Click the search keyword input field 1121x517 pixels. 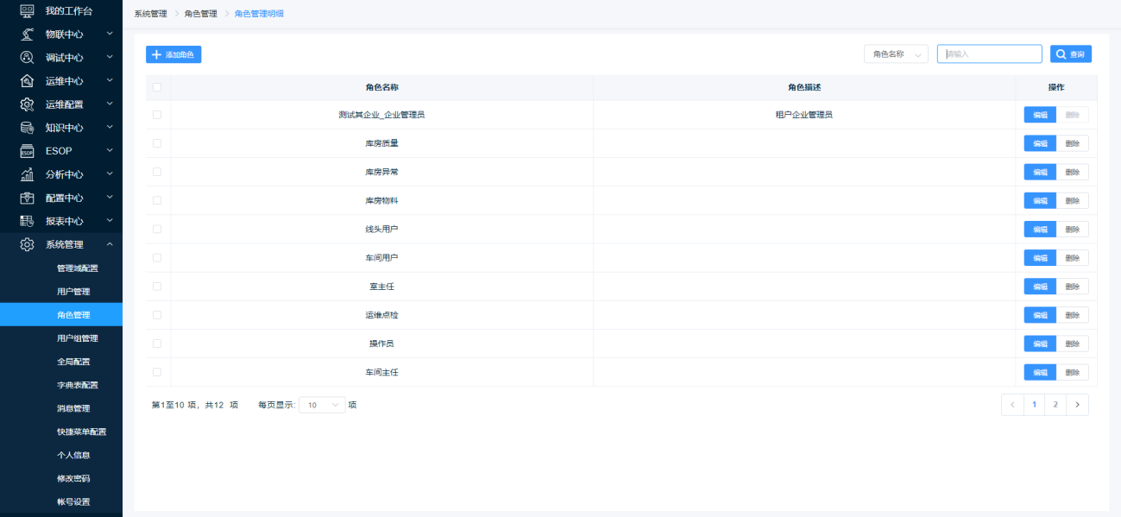pyautogui.click(x=990, y=54)
